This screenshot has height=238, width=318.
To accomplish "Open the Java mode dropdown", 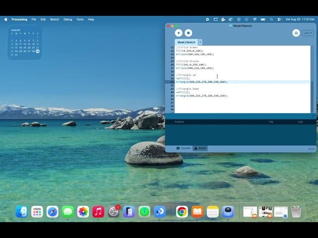I will [x=308, y=33].
